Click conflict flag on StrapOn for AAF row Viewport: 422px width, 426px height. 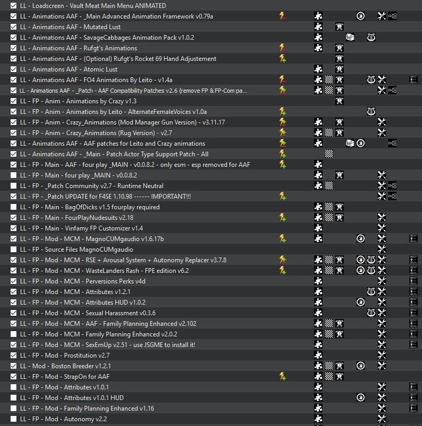282,376
